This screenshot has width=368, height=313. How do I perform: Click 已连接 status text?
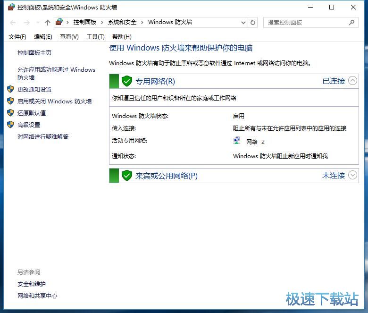click(334, 81)
